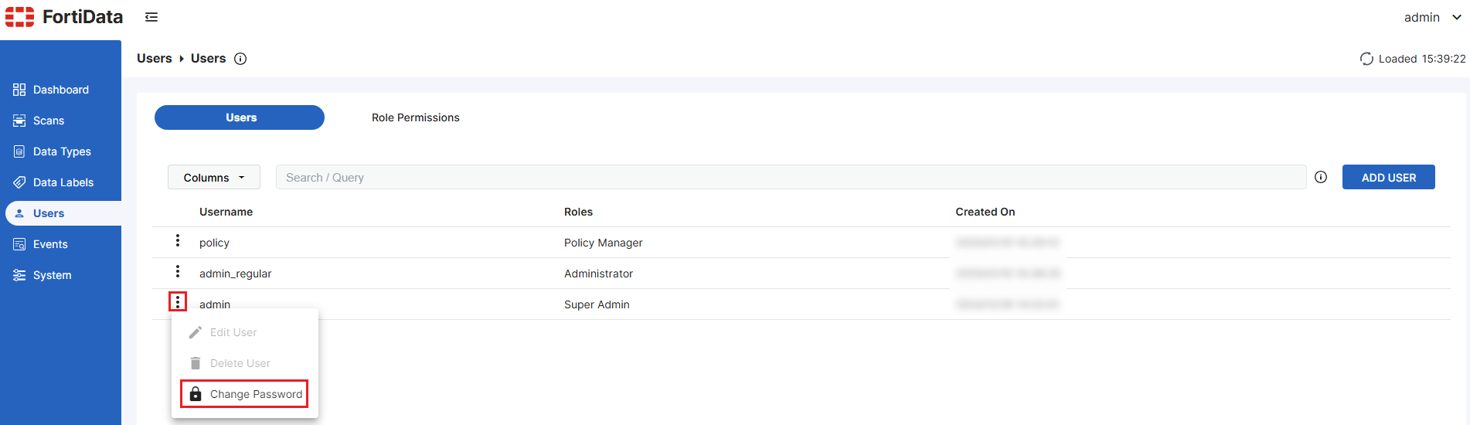Click the Loaded 15:39:22 timestamp text
Image resolution: width=1470 pixels, height=425 pixels.
coord(1422,59)
